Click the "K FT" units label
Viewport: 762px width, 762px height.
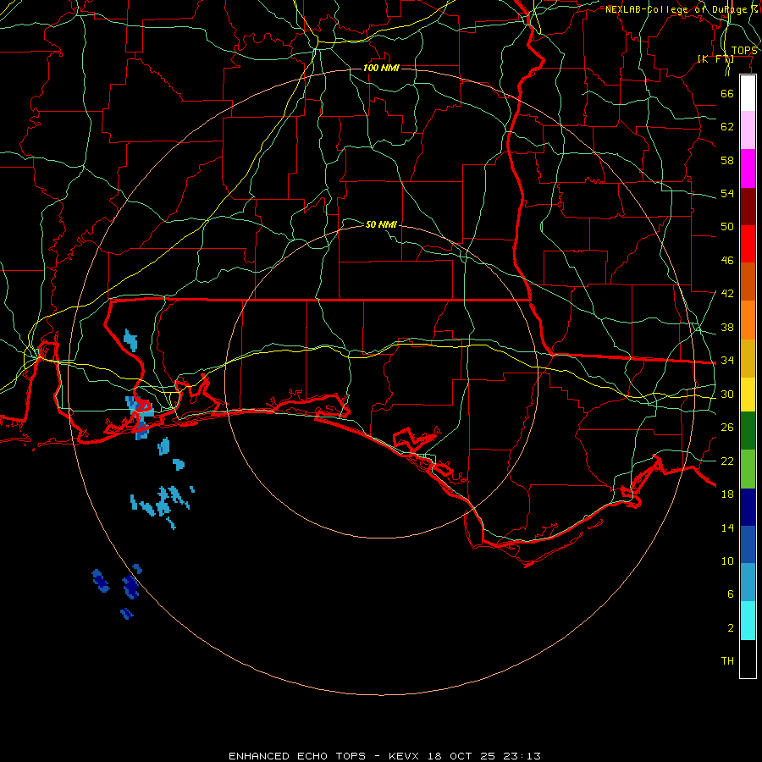(x=715, y=58)
